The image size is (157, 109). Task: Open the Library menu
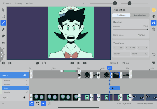19,3
